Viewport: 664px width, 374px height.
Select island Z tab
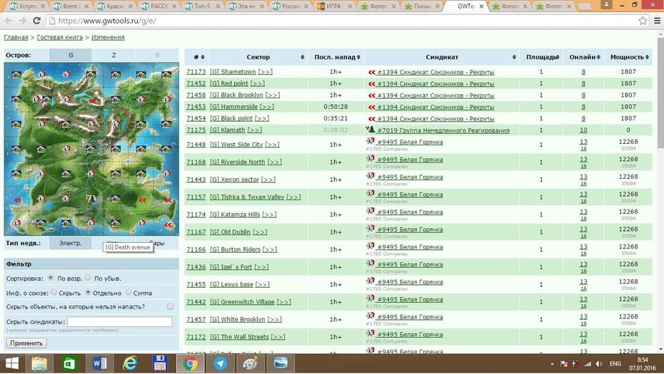pyautogui.click(x=114, y=56)
